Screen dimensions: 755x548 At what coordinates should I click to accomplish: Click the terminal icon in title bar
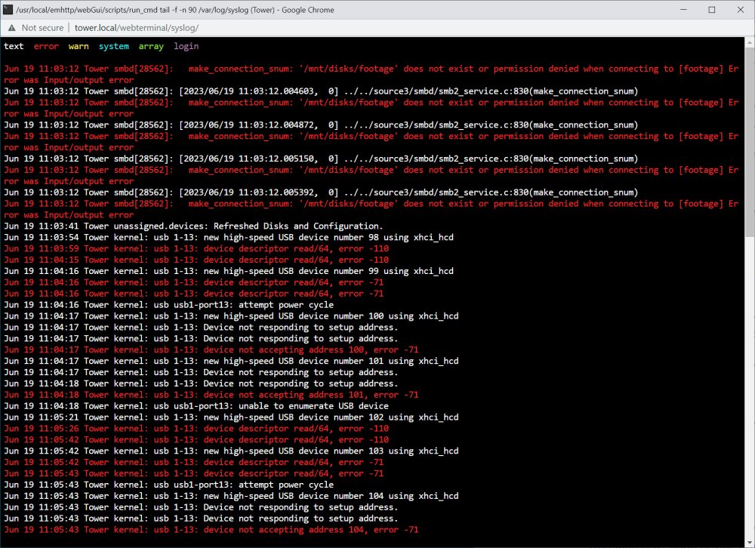click(8, 10)
